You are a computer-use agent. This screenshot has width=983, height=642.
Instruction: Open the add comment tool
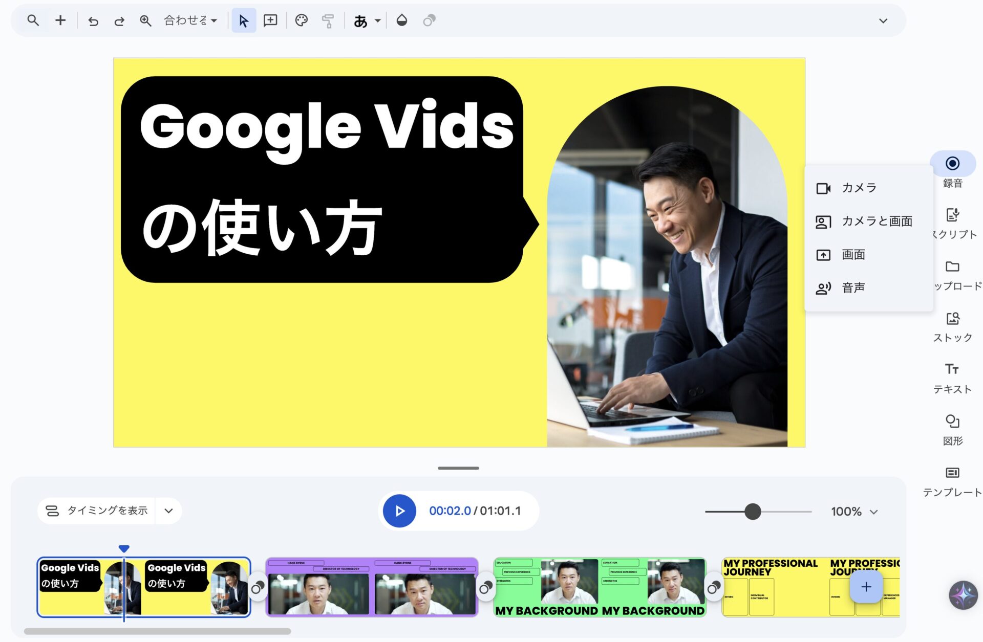coord(271,20)
